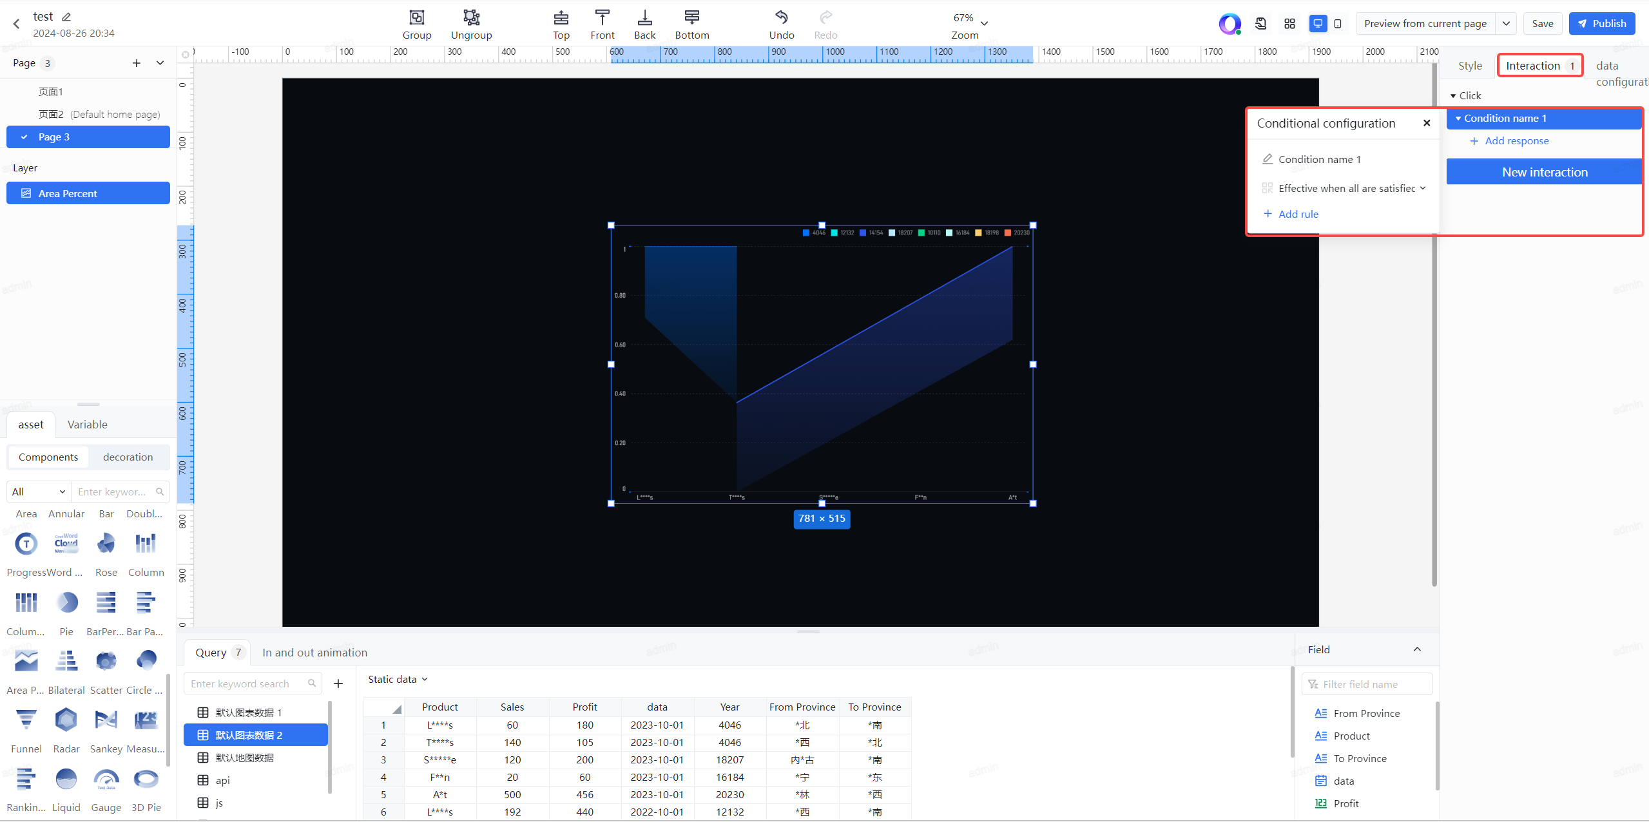1649x822 pixels.
Task: Click the New interaction button
Action: (x=1544, y=172)
